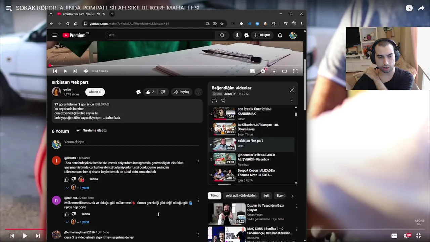Reload the page in Chrome
430x242 pixels.
pos(68,24)
